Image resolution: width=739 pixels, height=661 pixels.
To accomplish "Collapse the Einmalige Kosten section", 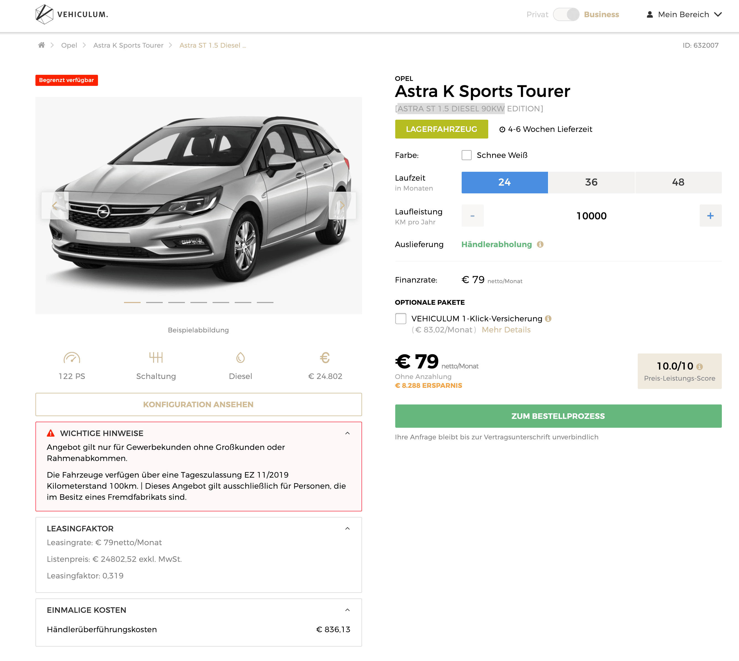I will point(348,610).
